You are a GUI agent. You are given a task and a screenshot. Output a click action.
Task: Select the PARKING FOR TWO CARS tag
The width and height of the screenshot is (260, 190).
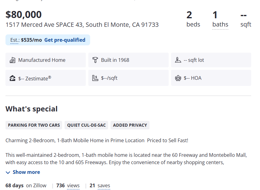34,125
